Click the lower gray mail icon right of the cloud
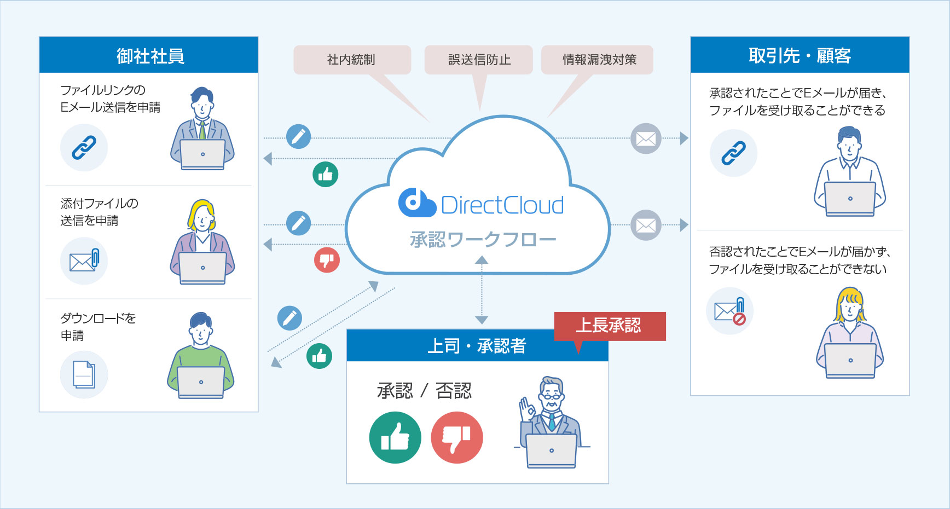Screen dimensions: 950x509 click(646, 225)
